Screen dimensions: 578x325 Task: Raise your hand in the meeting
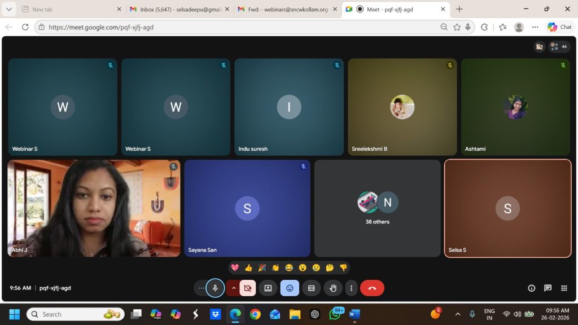pyautogui.click(x=333, y=288)
